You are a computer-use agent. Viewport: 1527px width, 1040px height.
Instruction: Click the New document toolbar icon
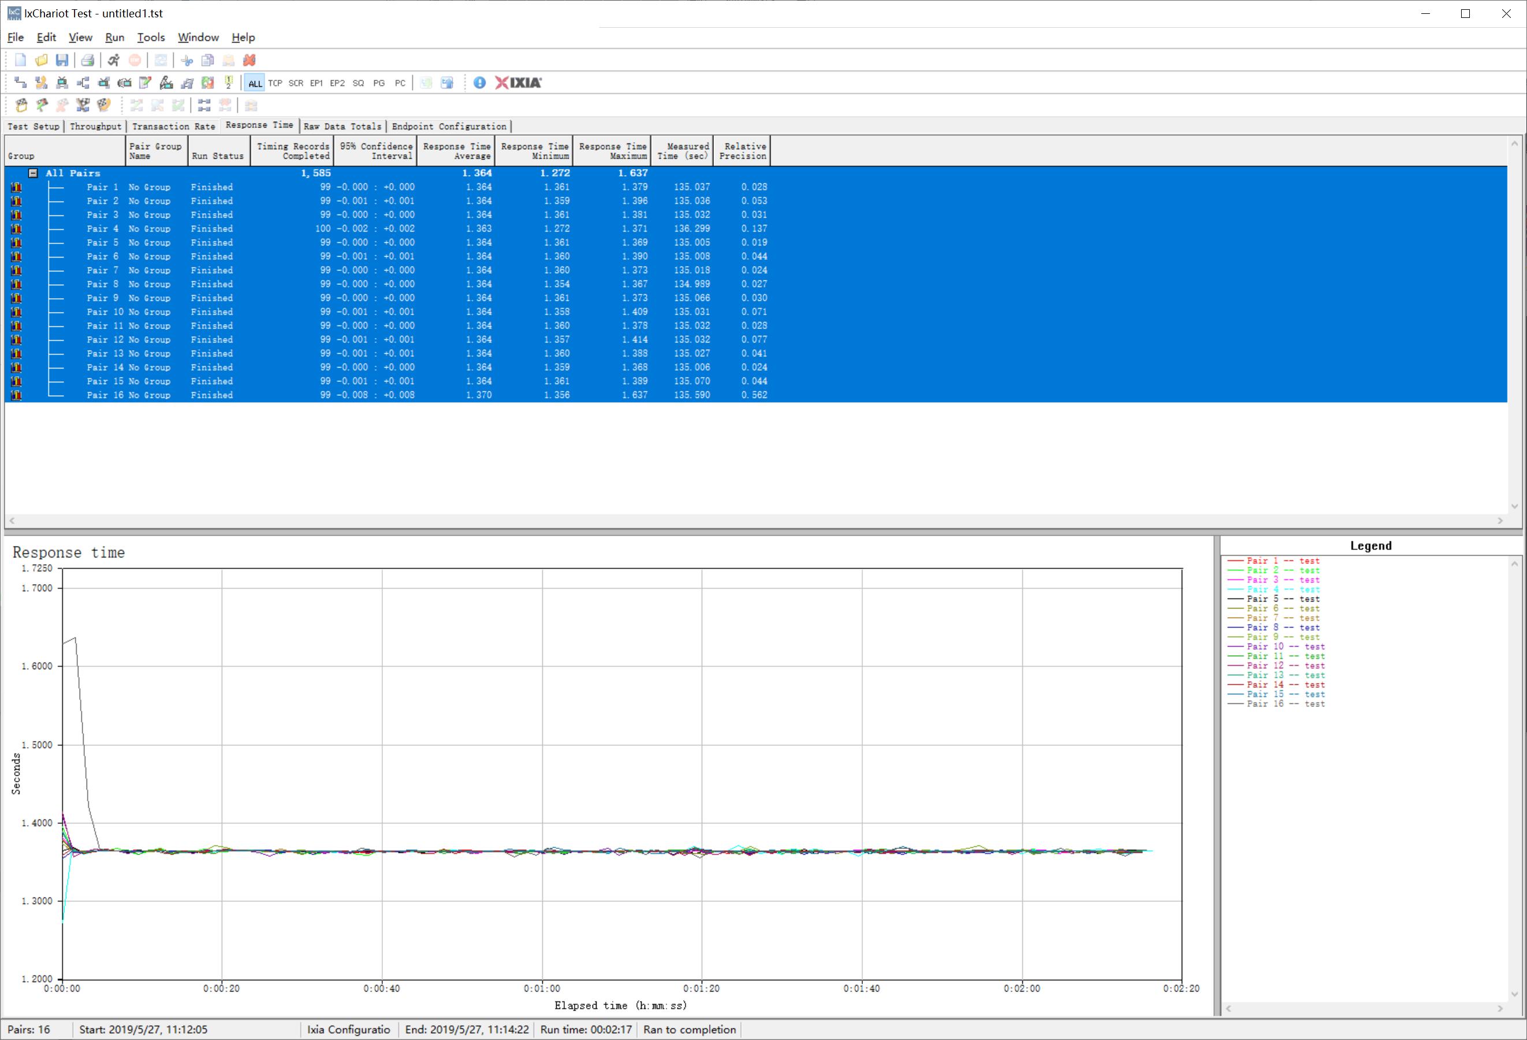pyautogui.click(x=20, y=61)
